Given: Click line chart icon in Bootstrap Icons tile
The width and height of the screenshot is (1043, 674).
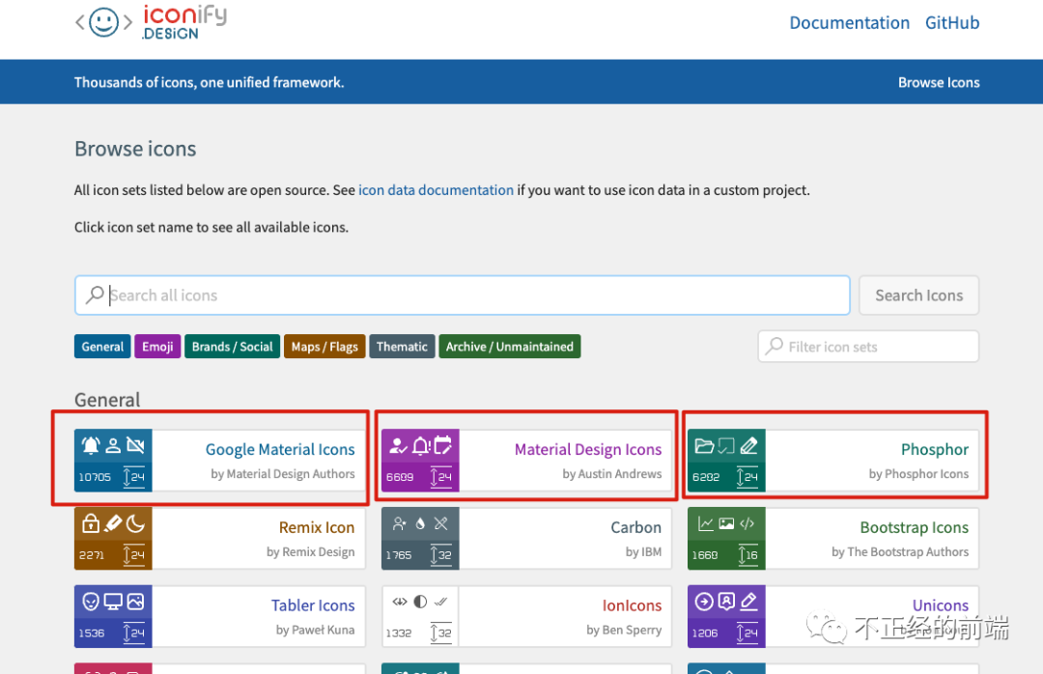Looking at the screenshot, I should tap(706, 523).
